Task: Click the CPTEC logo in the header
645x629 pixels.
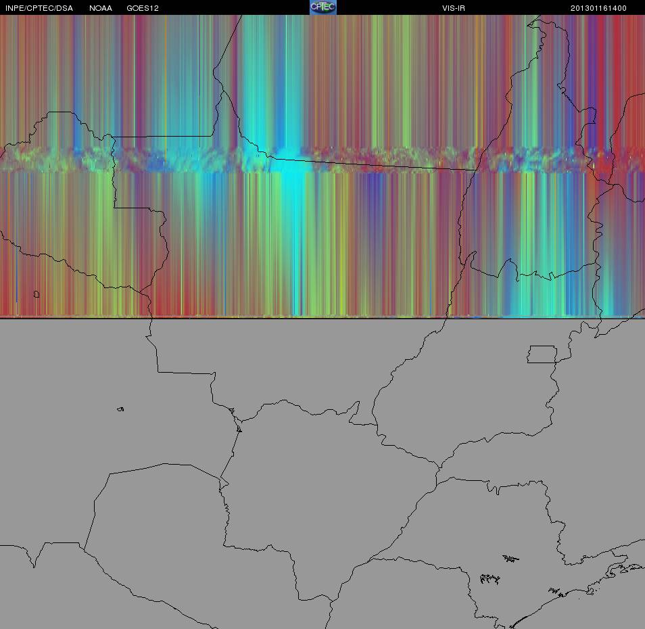Action: pos(323,7)
